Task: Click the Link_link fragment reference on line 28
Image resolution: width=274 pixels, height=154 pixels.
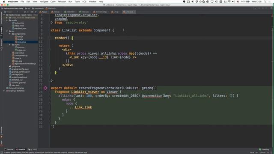Action: pos(83,107)
